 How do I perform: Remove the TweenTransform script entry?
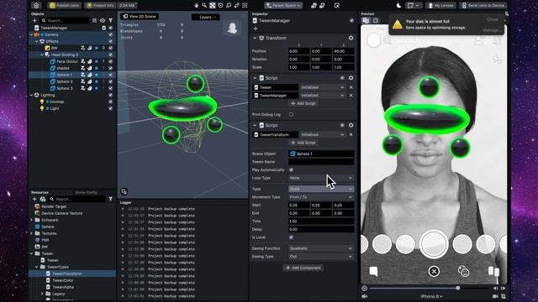tap(351, 134)
